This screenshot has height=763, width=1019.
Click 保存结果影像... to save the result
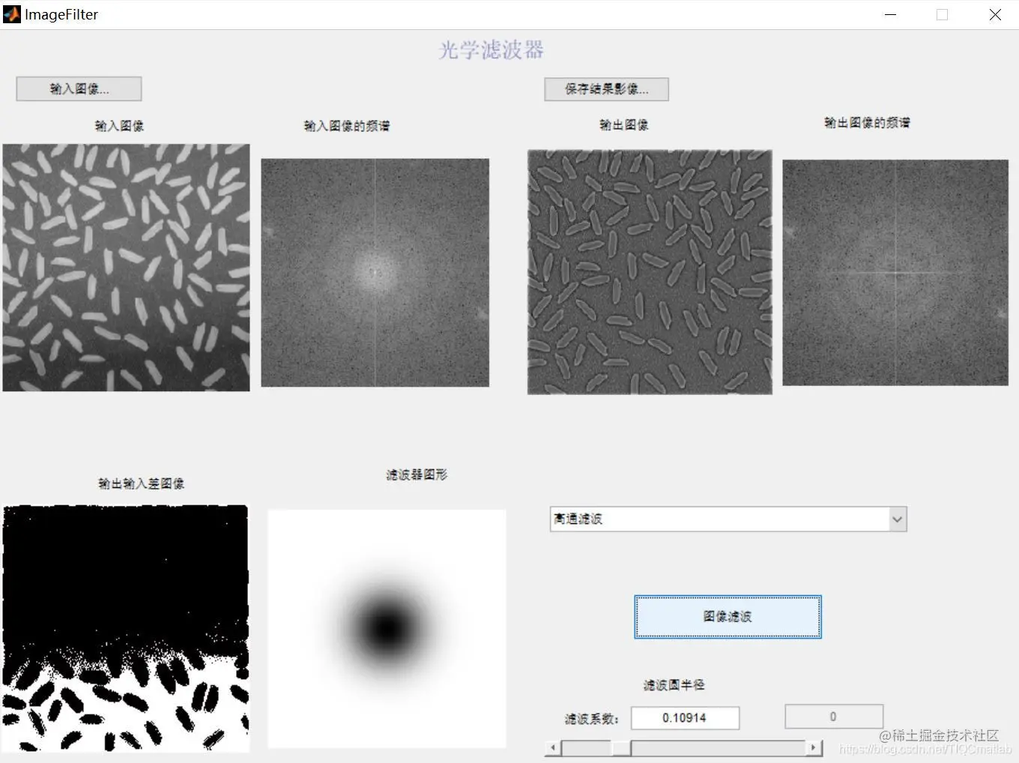pos(606,89)
